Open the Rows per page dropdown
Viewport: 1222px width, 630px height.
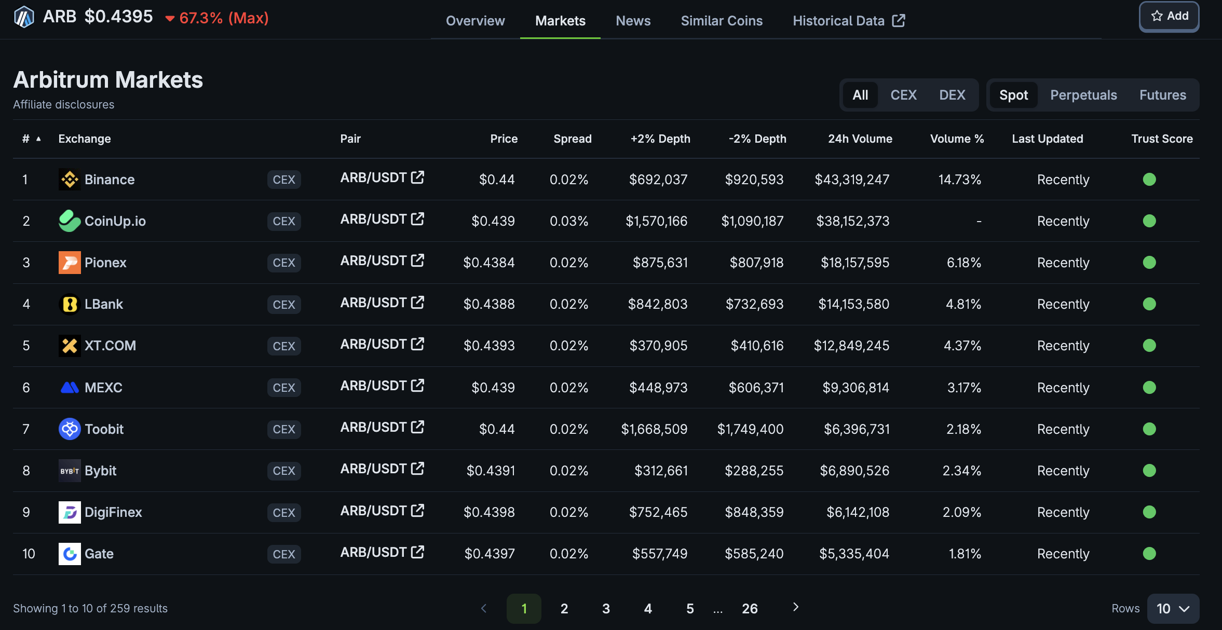pyautogui.click(x=1172, y=608)
